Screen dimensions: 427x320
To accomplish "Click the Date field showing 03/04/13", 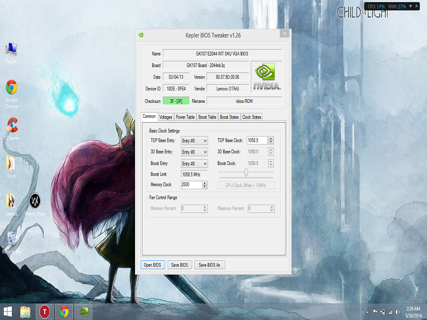I will 176,77.
